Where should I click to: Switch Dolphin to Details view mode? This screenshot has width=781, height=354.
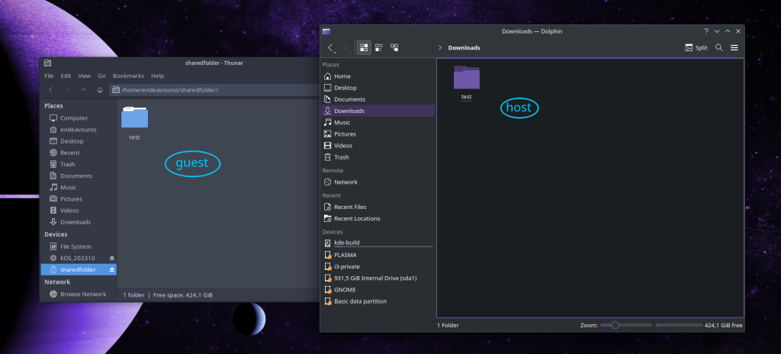394,47
